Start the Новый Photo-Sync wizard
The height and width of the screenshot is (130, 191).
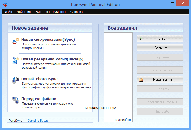pos(39,79)
